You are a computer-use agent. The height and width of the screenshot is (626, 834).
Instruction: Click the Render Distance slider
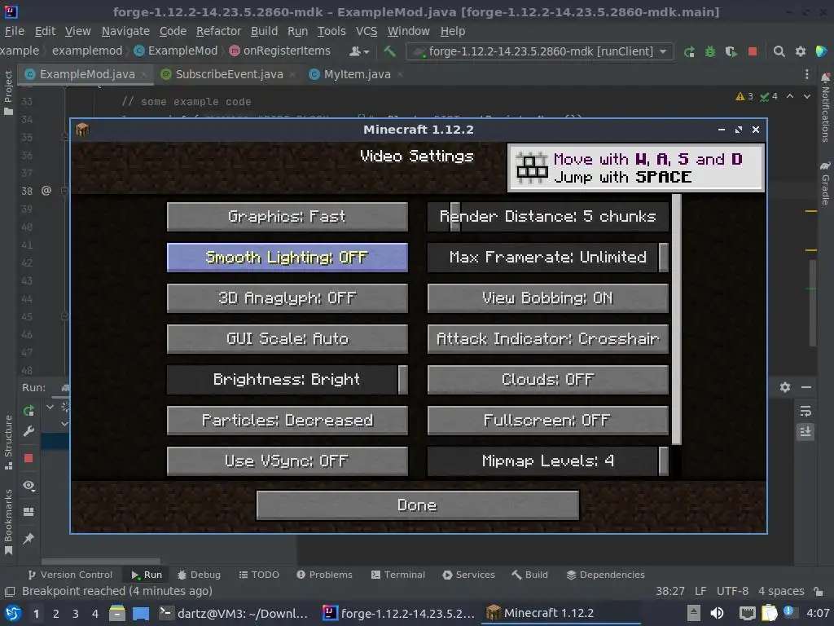(x=548, y=217)
